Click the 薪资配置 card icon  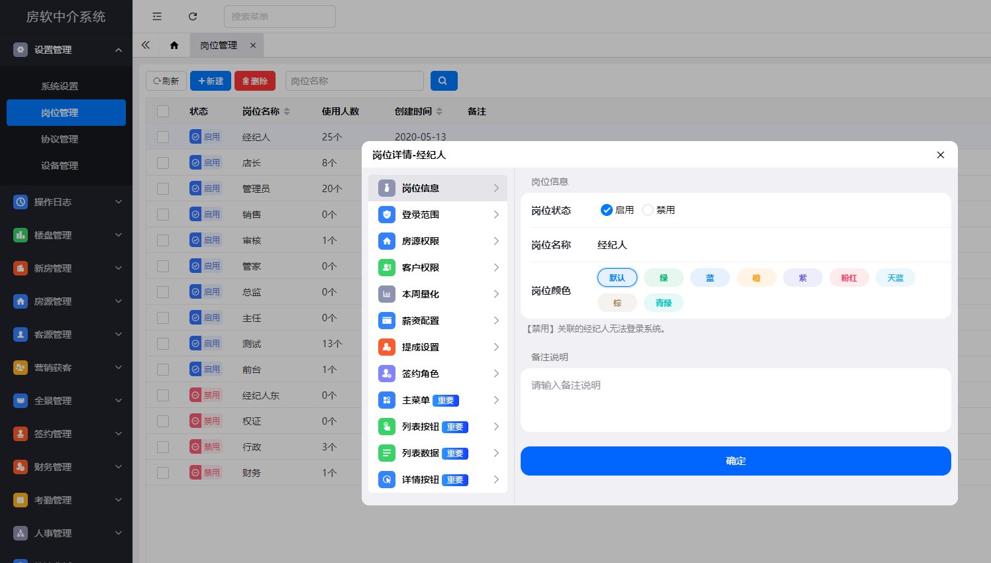(387, 321)
